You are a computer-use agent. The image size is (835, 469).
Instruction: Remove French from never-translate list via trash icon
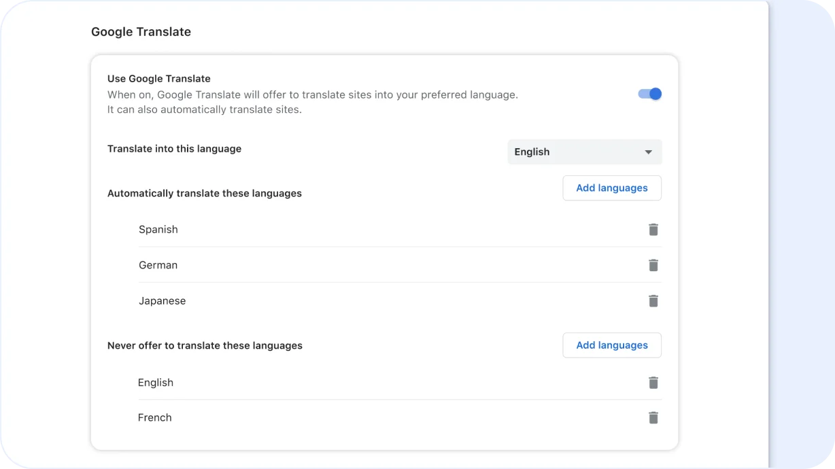click(653, 417)
